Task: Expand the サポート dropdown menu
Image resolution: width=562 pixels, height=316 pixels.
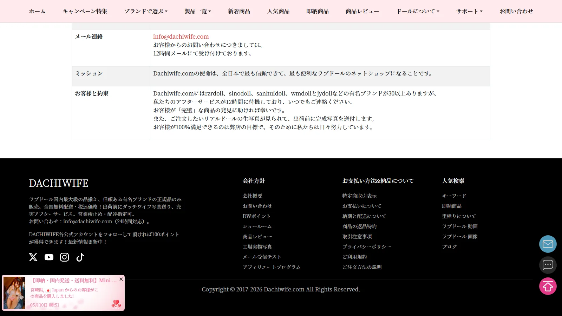Action: [469, 11]
